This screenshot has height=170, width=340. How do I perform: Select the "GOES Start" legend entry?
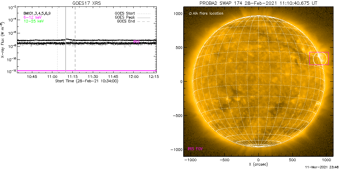125,13
